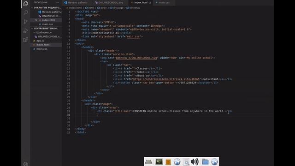Open the Explorer panel more-actions menu
This screenshot has height=166, width=295.
[57, 3]
